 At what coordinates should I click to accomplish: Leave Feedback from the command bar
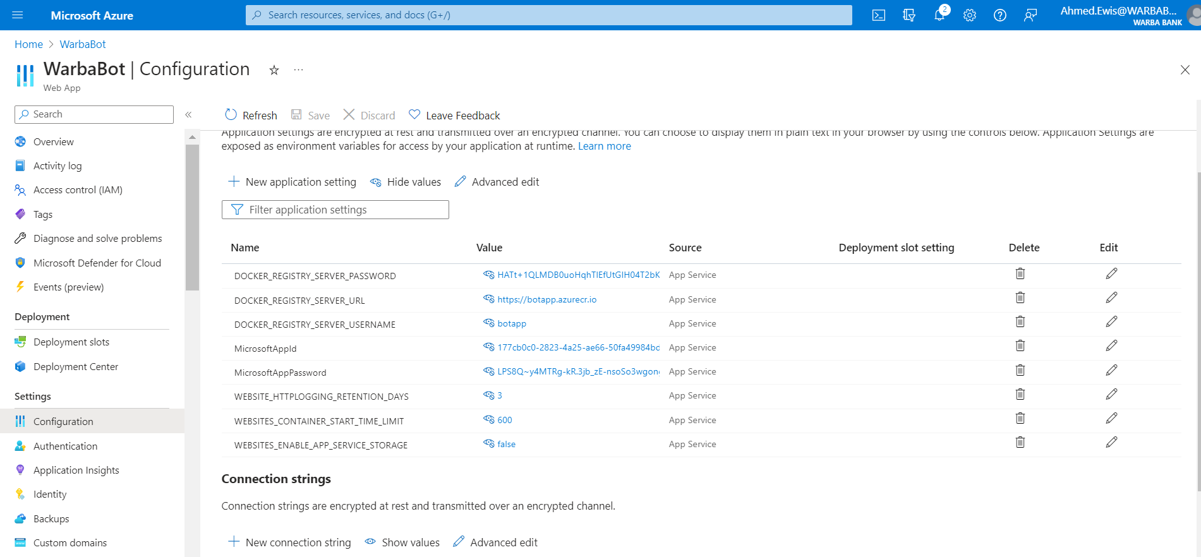[454, 115]
